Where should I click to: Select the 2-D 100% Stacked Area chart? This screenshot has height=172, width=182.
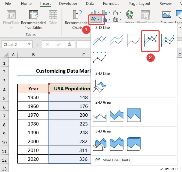[x=134, y=115]
